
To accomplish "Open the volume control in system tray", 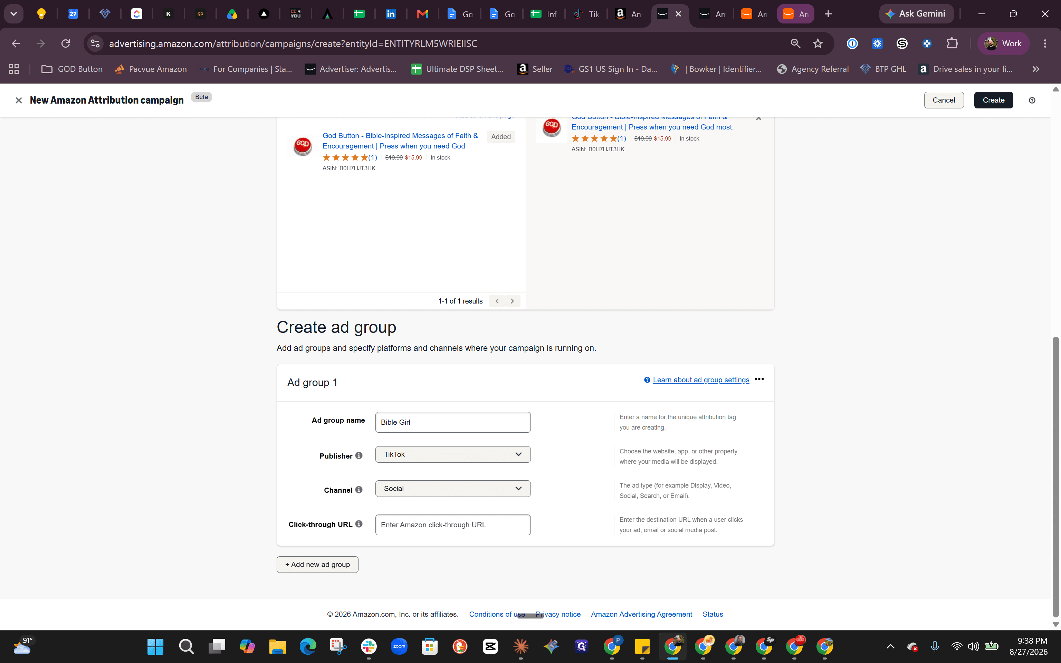I will click(x=973, y=646).
